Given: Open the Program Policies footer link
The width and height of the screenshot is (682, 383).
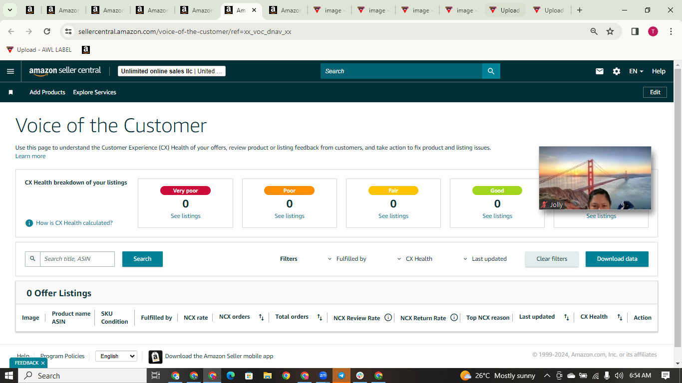Looking at the screenshot, I should pyautogui.click(x=63, y=356).
